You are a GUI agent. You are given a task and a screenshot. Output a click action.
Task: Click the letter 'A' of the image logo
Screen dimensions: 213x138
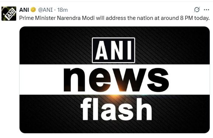[102, 50]
